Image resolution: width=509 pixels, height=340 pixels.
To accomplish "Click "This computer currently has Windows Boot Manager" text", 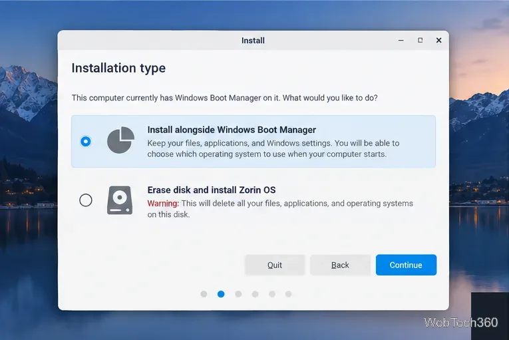I will tap(224, 98).
